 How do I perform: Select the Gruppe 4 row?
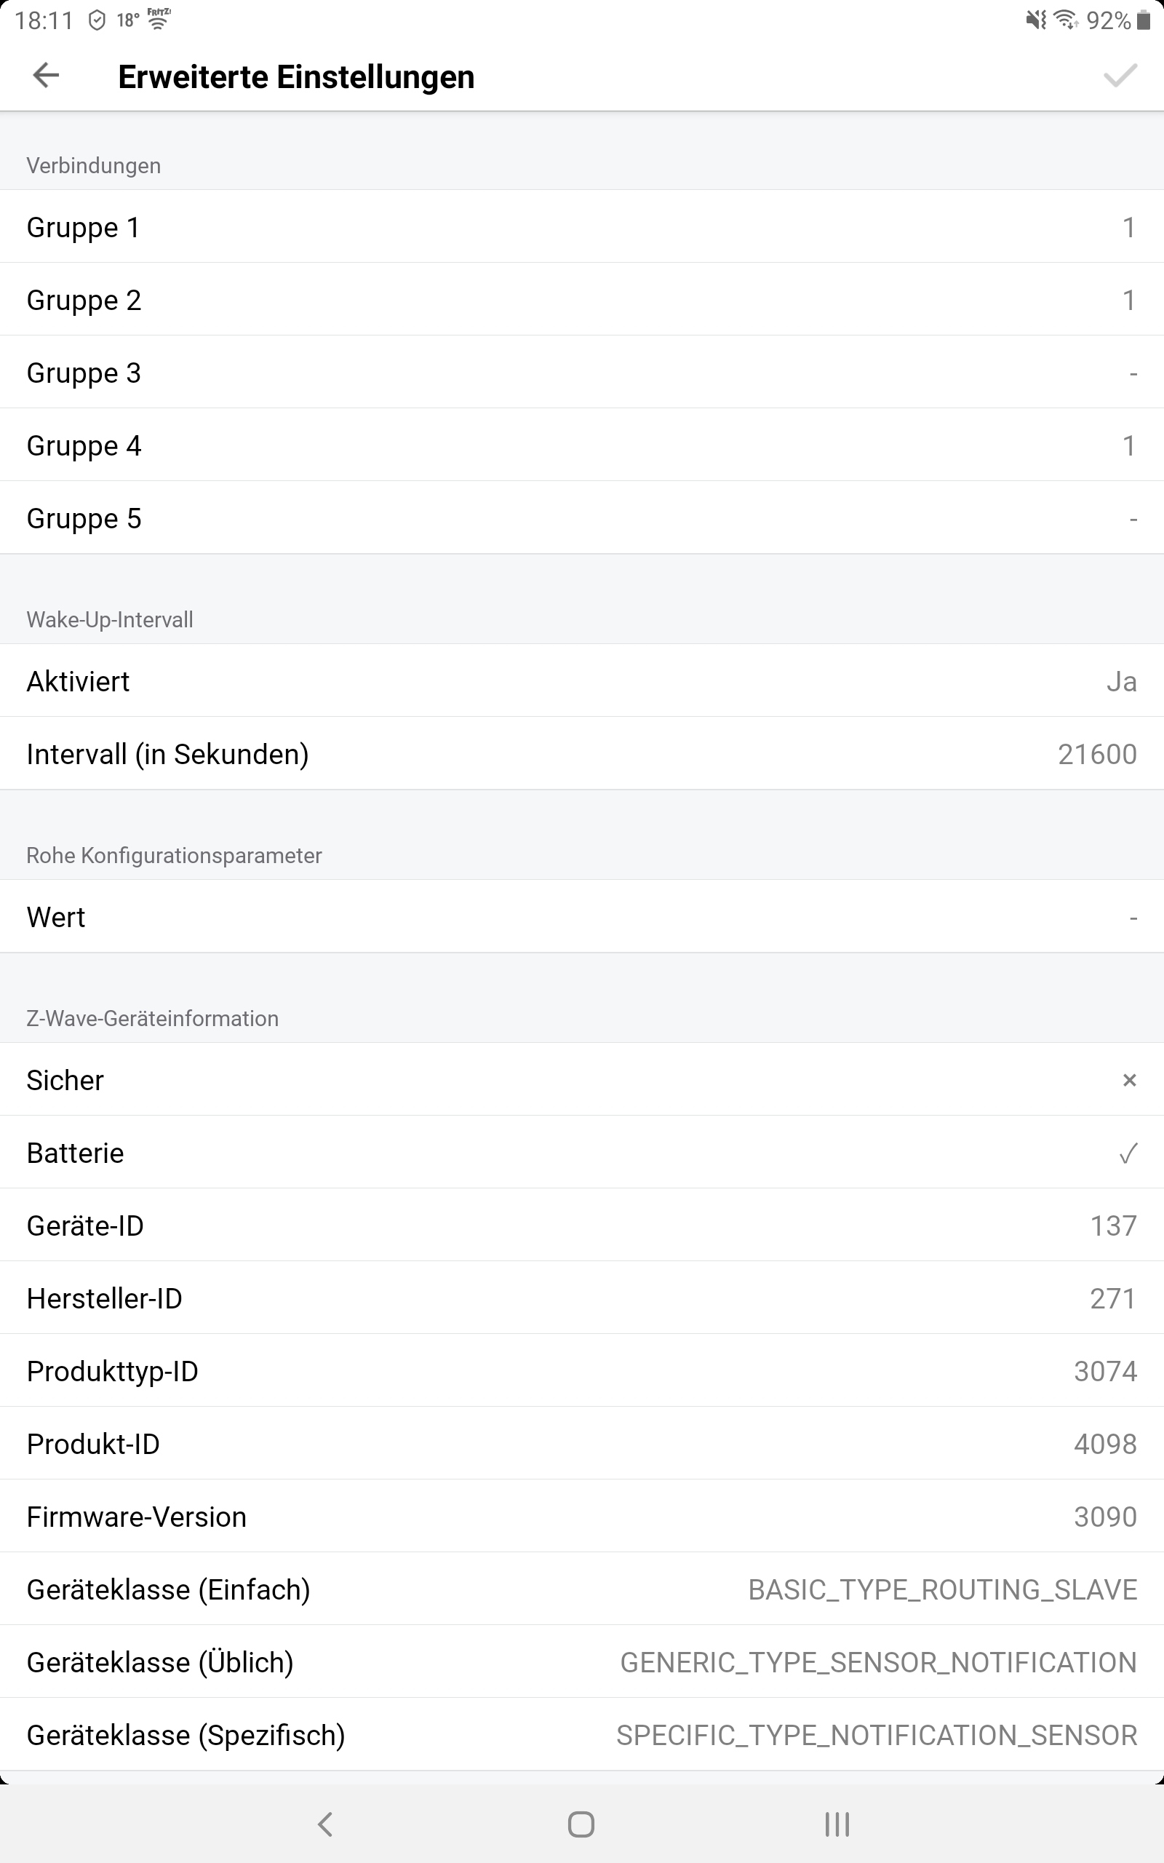coord(582,445)
